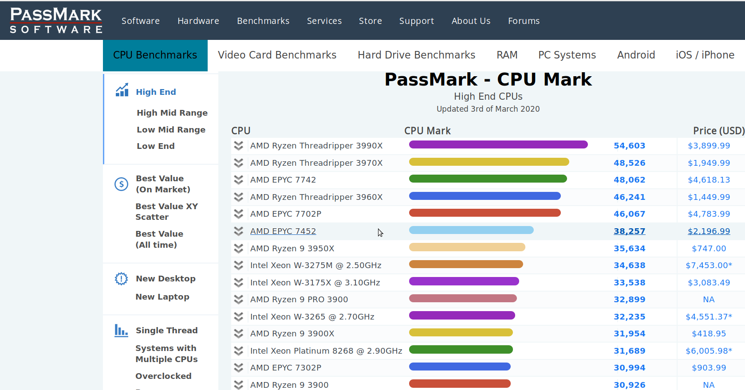The width and height of the screenshot is (745, 390).
Task: Switch to the PC Systems tab
Action: click(567, 55)
